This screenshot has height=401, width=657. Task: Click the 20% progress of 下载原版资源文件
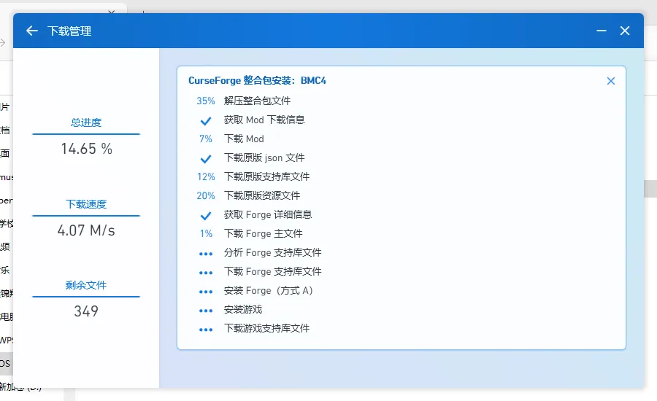(x=206, y=195)
